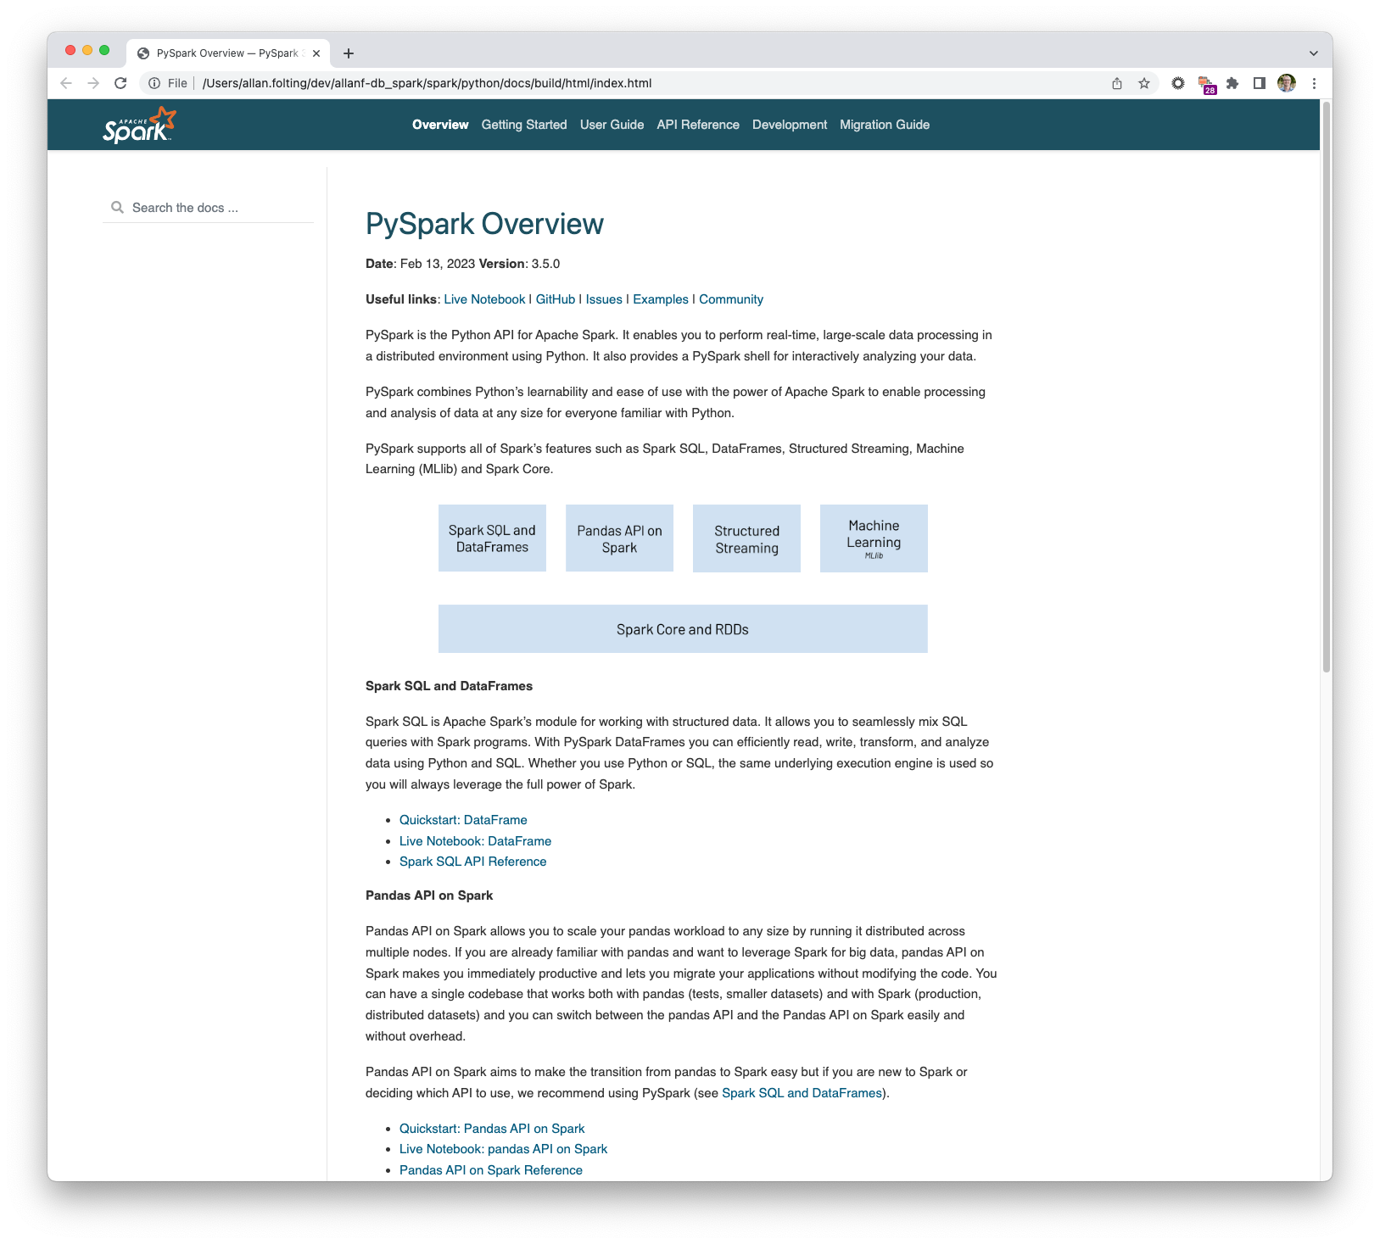Click the Version 3.5.0 text
Viewport: 1380px width, 1244px height.
tap(519, 264)
